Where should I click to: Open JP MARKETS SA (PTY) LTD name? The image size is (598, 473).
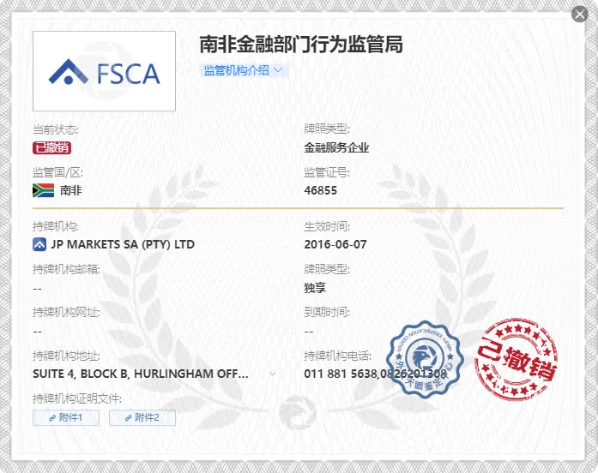123,244
